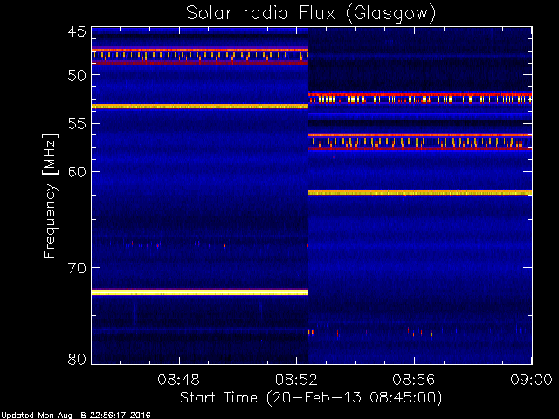Click the yellow band near 53 MHz
The width and height of the screenshot is (559, 419).
click(200, 106)
